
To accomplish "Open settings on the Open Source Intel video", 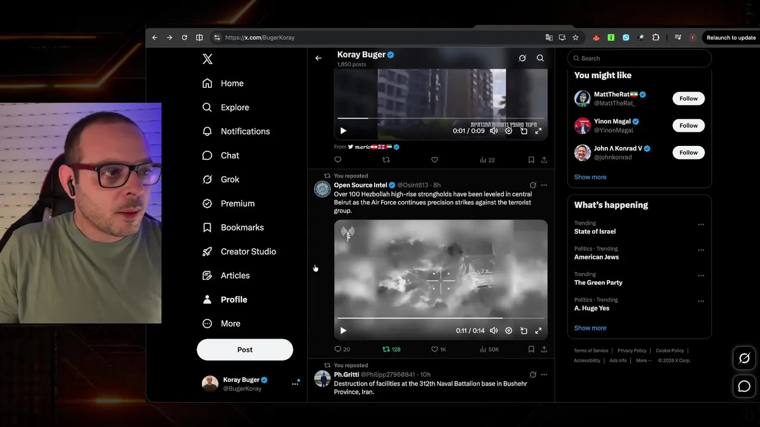I will [x=508, y=330].
